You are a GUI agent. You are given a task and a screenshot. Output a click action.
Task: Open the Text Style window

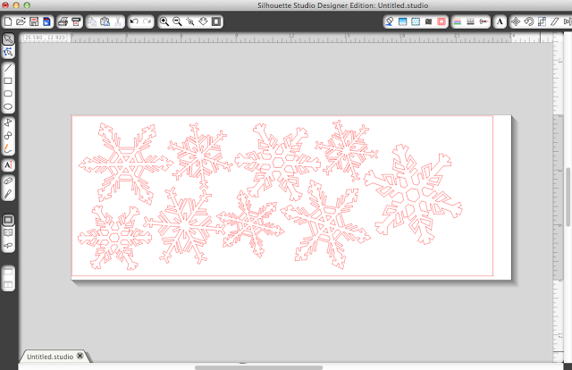[x=500, y=21]
